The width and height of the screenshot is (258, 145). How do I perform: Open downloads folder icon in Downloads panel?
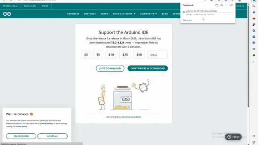coord(217,5)
